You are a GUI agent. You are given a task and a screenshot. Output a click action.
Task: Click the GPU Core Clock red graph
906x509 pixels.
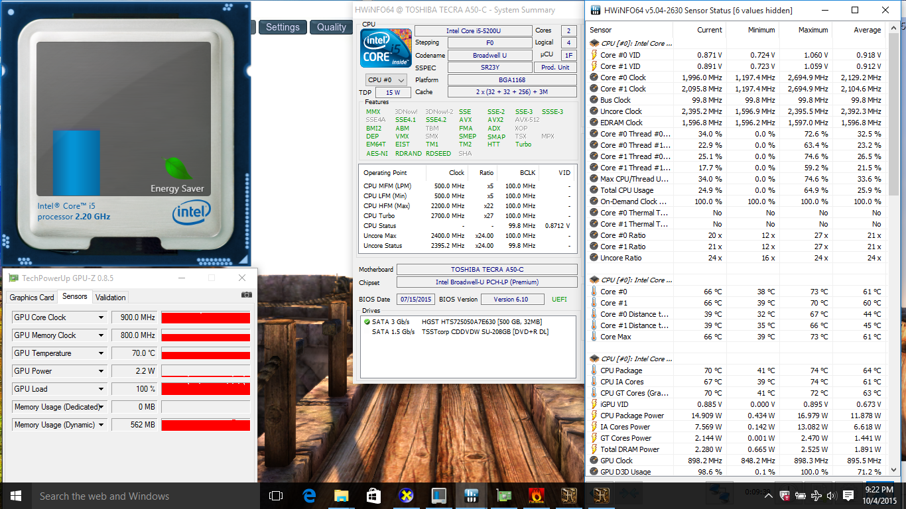coord(206,317)
